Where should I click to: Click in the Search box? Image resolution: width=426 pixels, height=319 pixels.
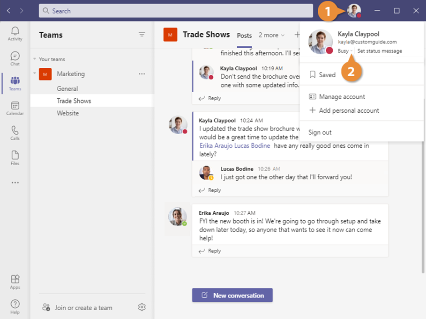(x=176, y=11)
